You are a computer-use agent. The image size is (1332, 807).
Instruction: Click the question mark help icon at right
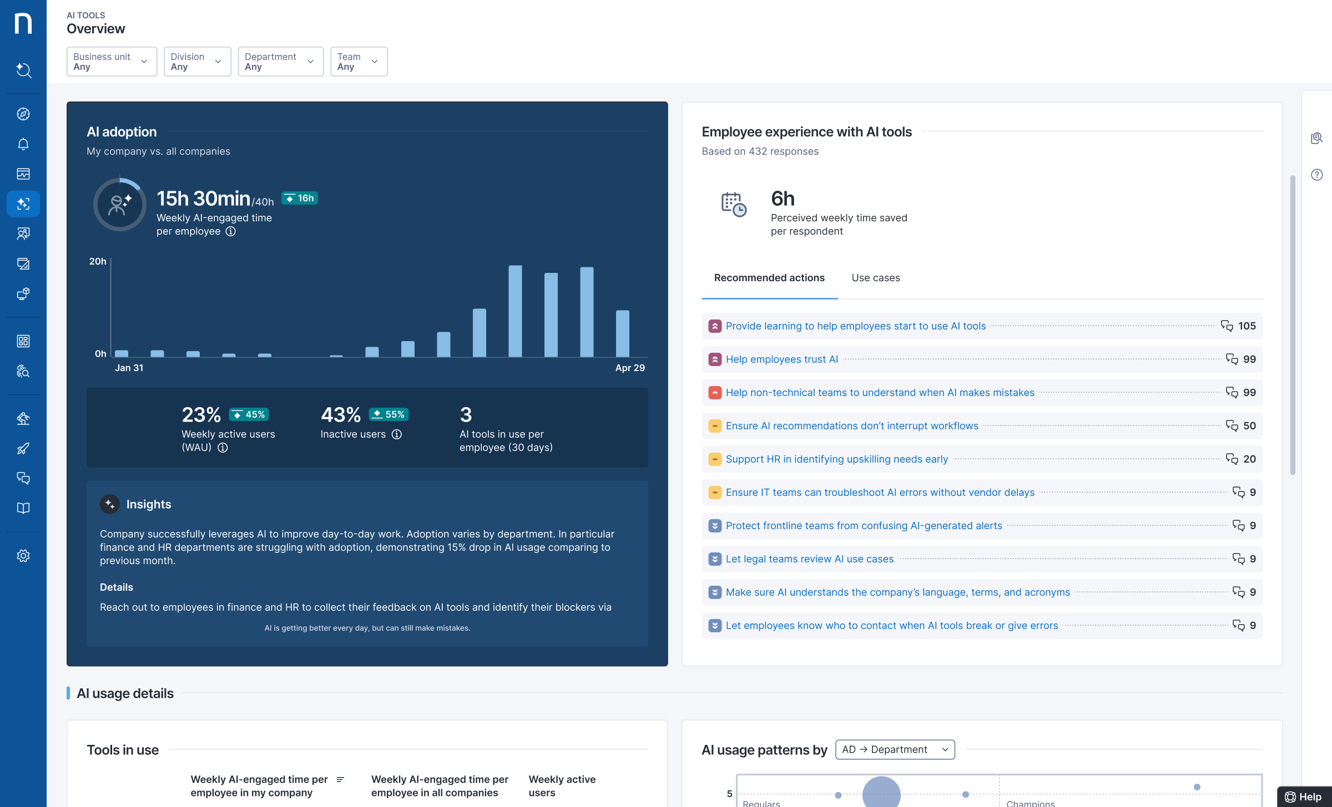click(1317, 175)
